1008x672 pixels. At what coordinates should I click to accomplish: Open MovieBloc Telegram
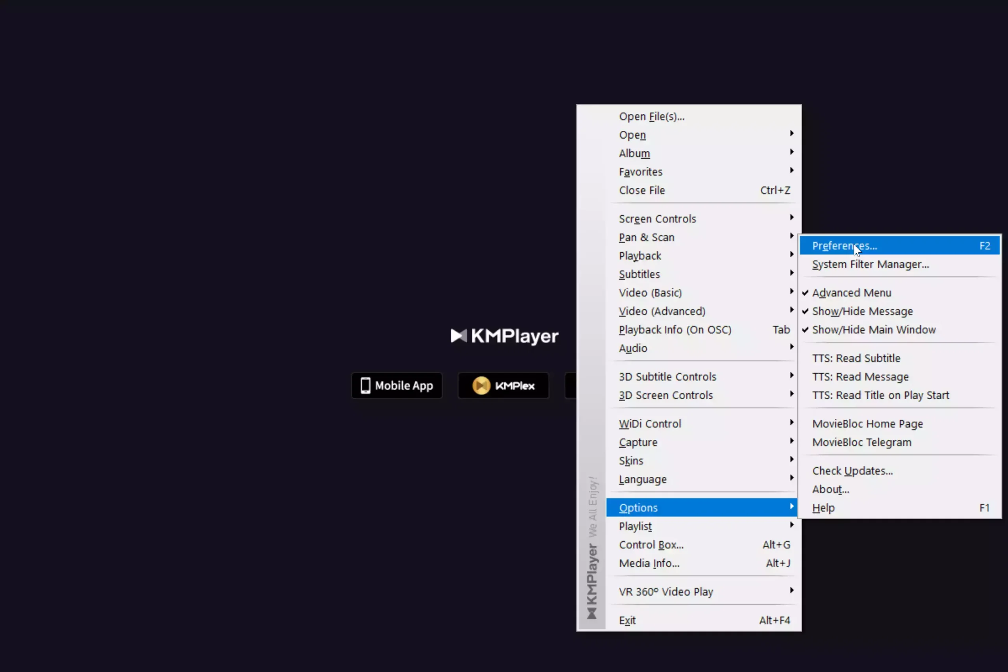[x=862, y=442]
